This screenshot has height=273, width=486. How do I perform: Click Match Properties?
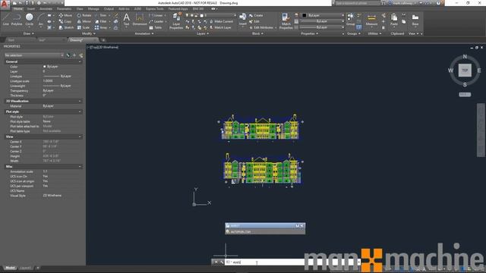click(x=286, y=21)
